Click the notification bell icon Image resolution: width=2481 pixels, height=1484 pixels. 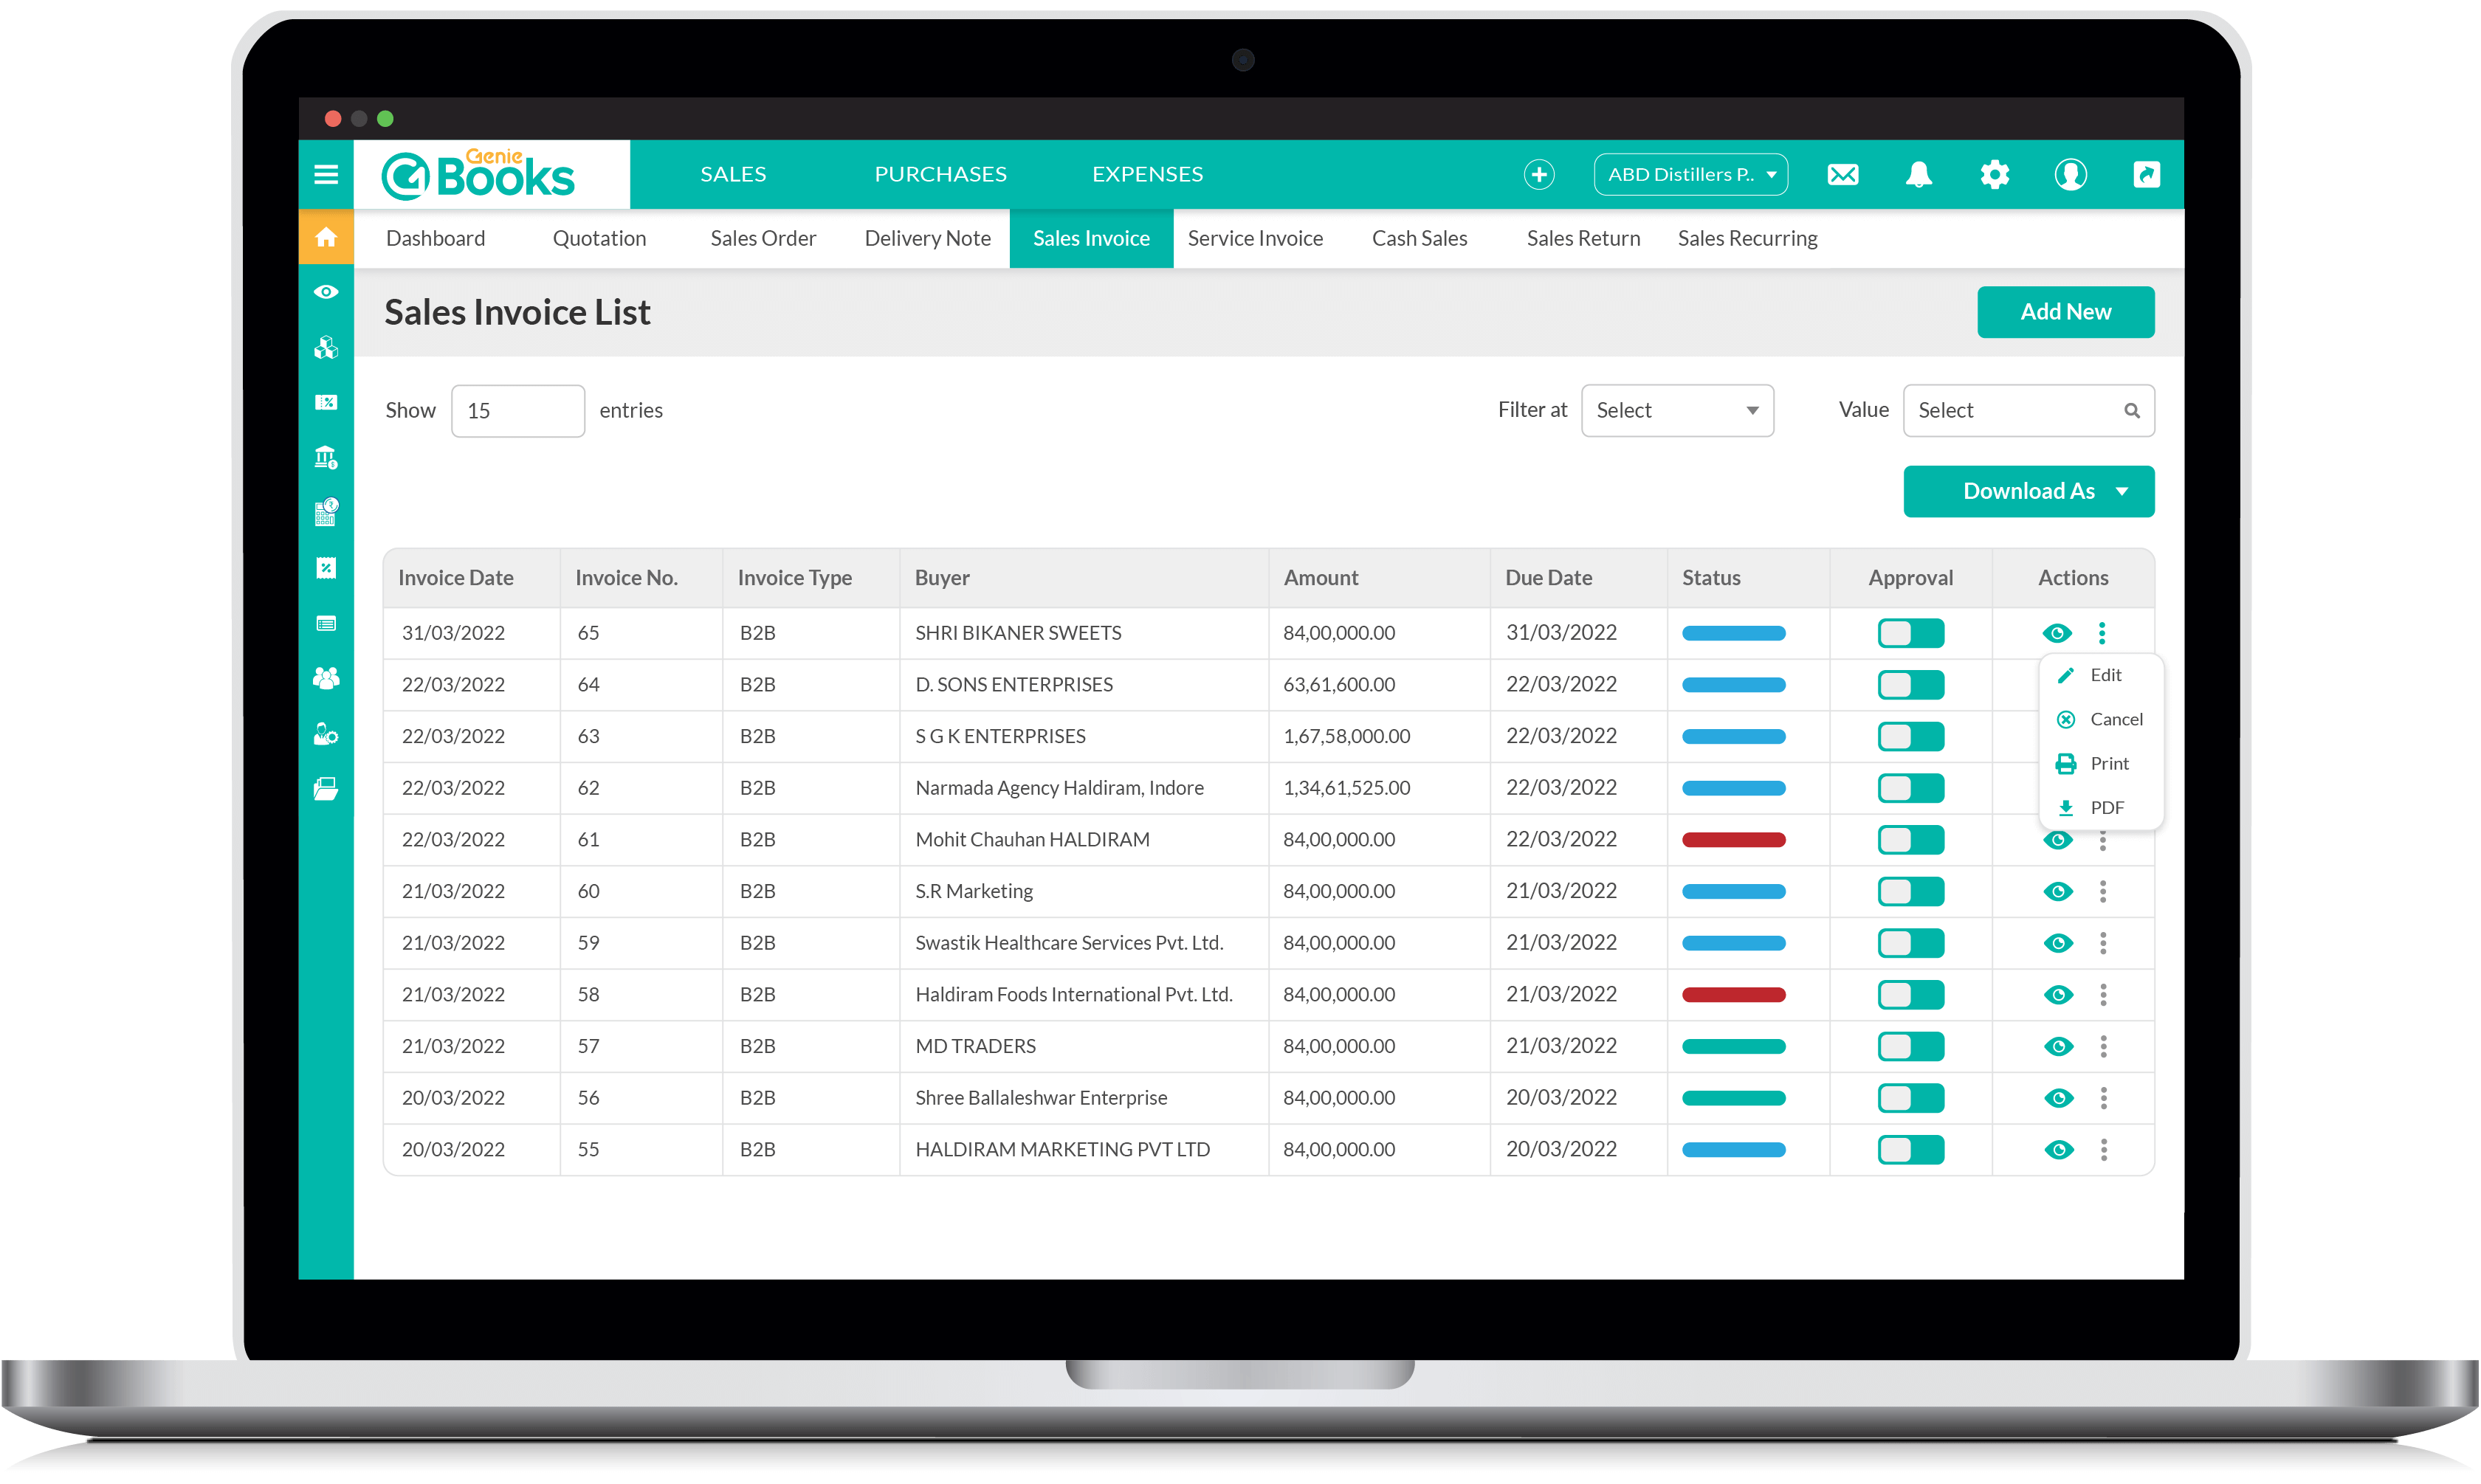coord(1918,175)
